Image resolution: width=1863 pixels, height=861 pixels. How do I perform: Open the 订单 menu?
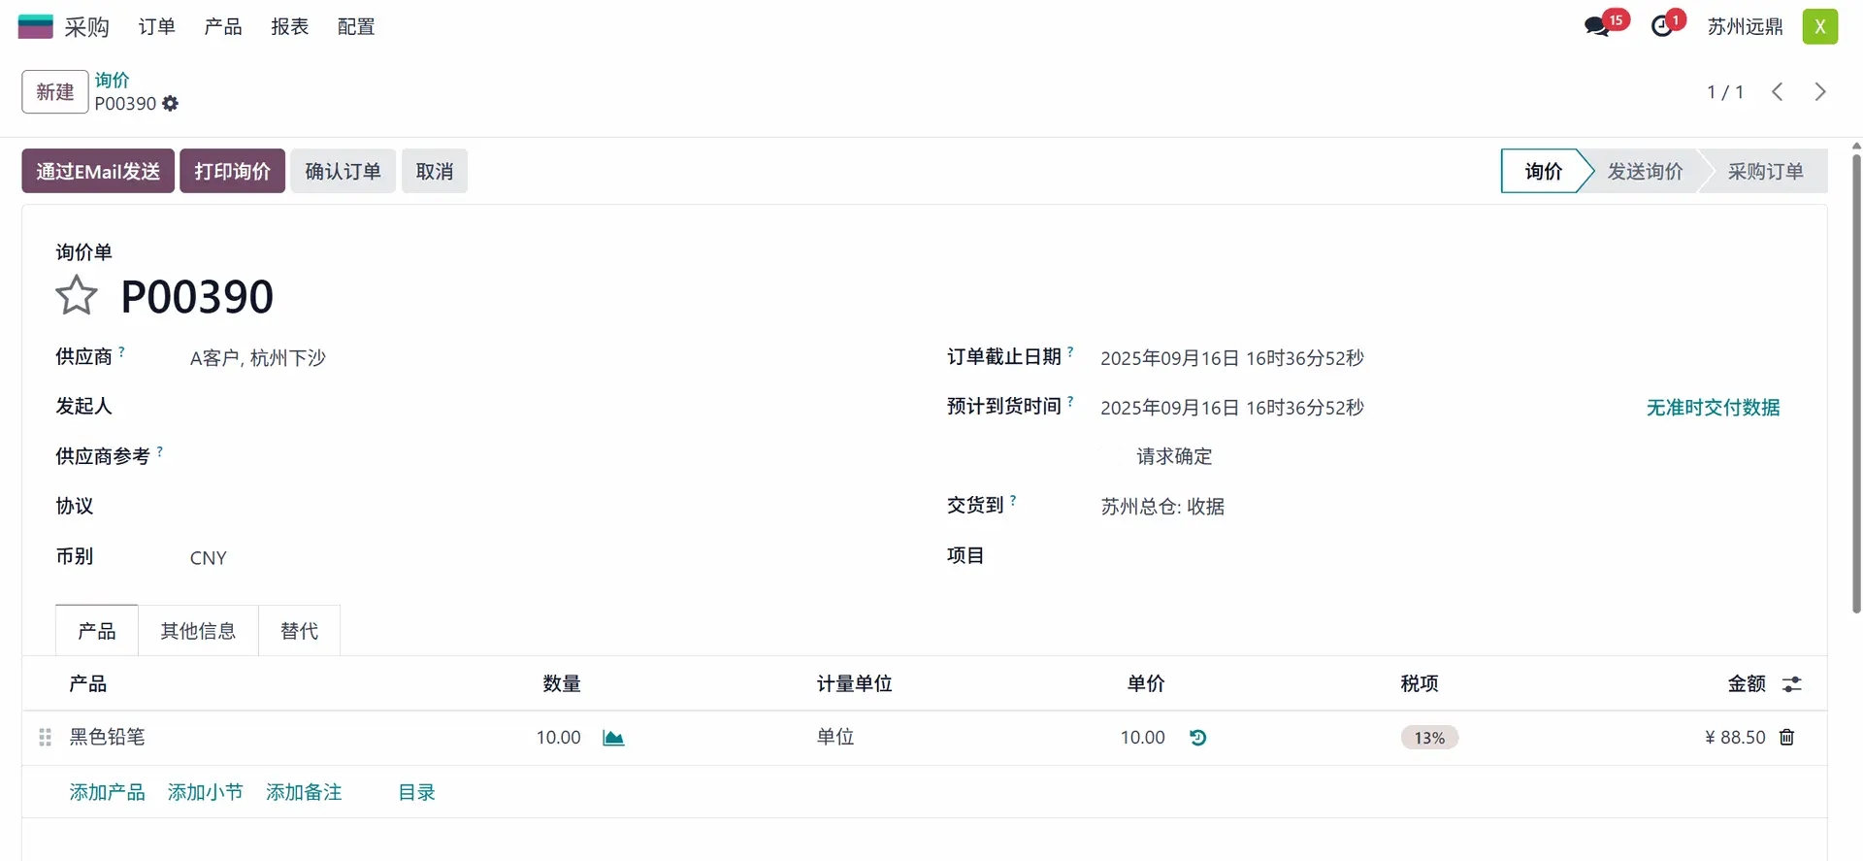[156, 27]
